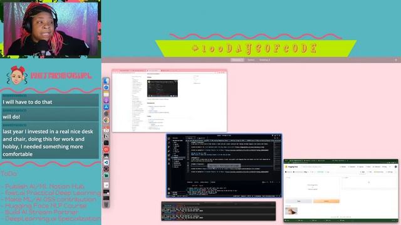
Task: Open the purple Podcasts app in the dock
Action: click(106, 101)
